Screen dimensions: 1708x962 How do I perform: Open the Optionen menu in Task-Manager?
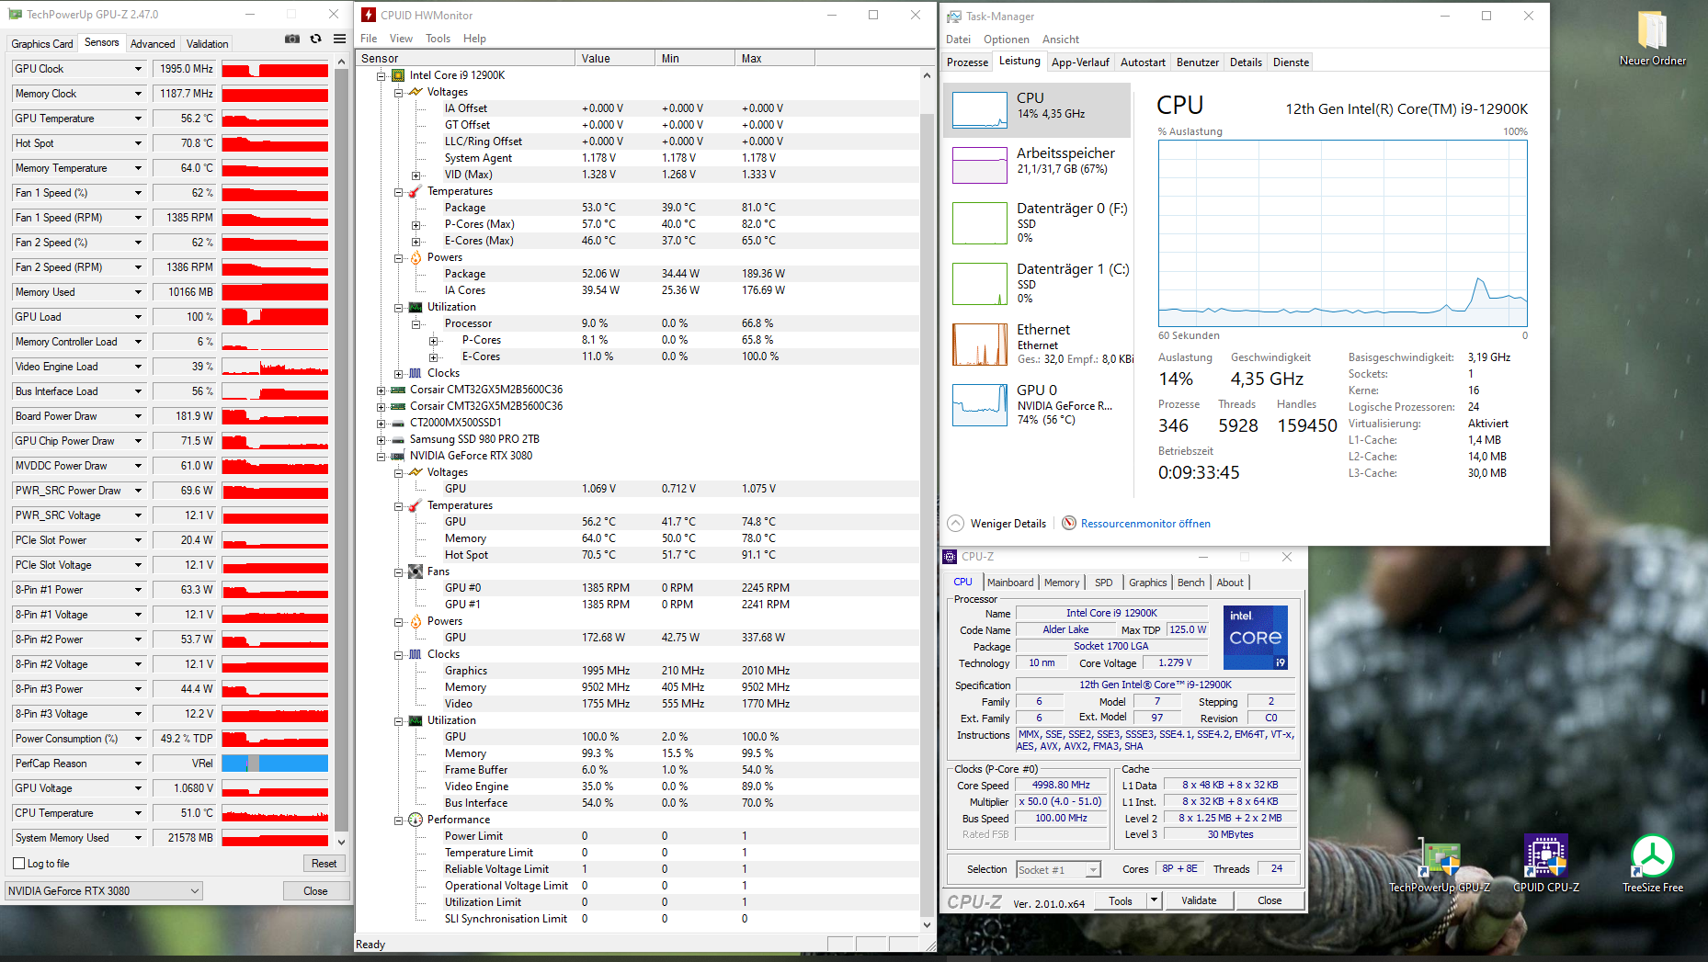1006,40
